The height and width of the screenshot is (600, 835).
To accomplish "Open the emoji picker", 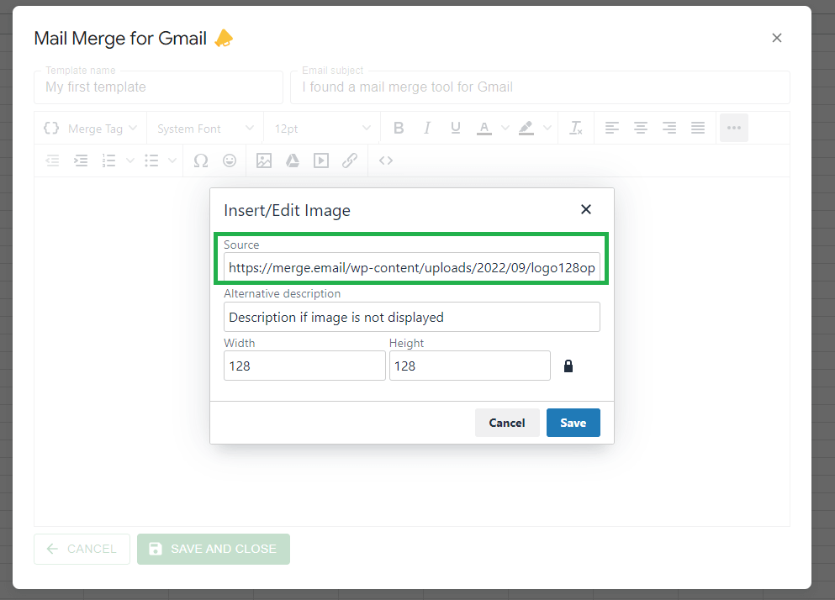I will (230, 161).
